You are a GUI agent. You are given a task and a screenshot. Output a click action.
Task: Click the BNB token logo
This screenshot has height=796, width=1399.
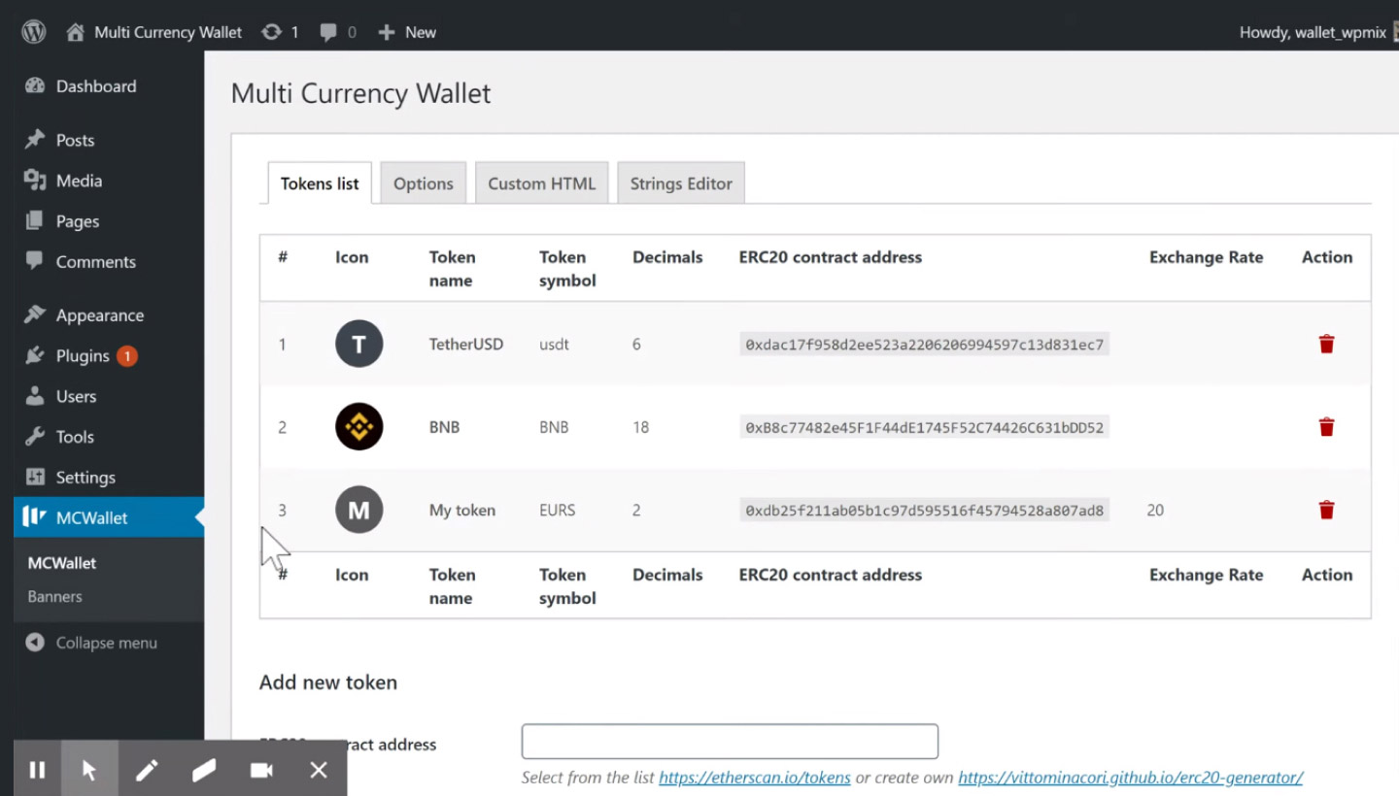pos(358,426)
